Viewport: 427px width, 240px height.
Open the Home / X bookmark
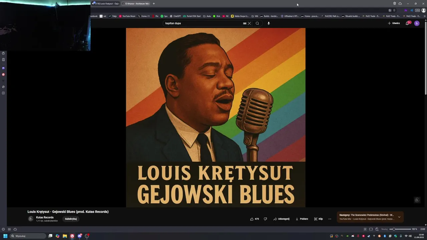(x=143, y=16)
